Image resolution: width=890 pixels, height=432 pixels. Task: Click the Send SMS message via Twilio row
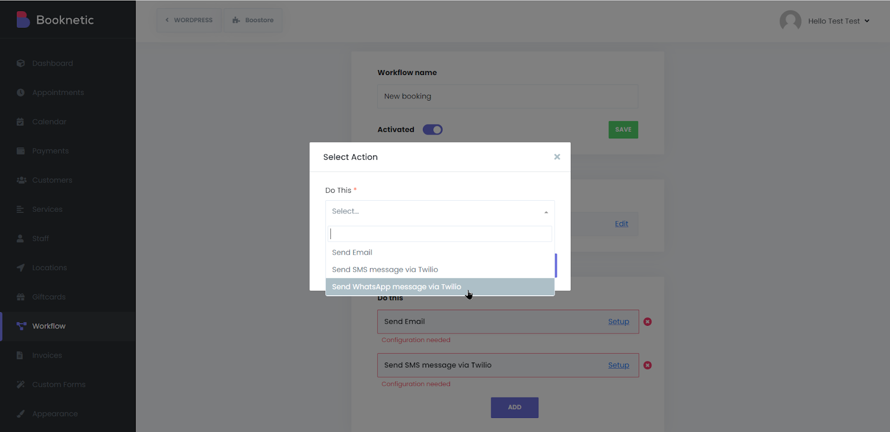tap(508, 365)
